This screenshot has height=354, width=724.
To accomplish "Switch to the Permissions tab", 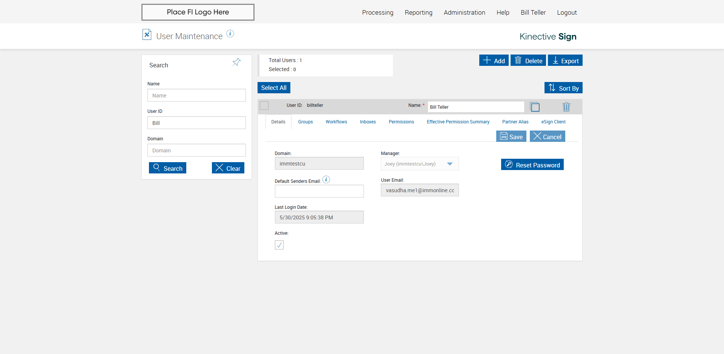I will click(401, 122).
